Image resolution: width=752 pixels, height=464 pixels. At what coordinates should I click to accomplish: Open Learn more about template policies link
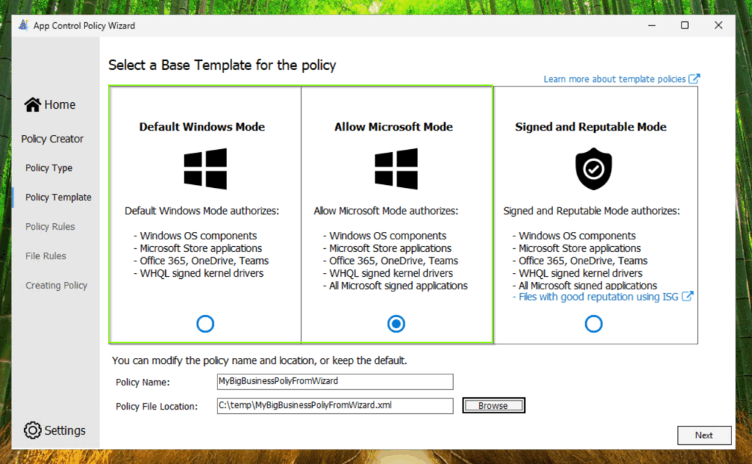coord(614,79)
